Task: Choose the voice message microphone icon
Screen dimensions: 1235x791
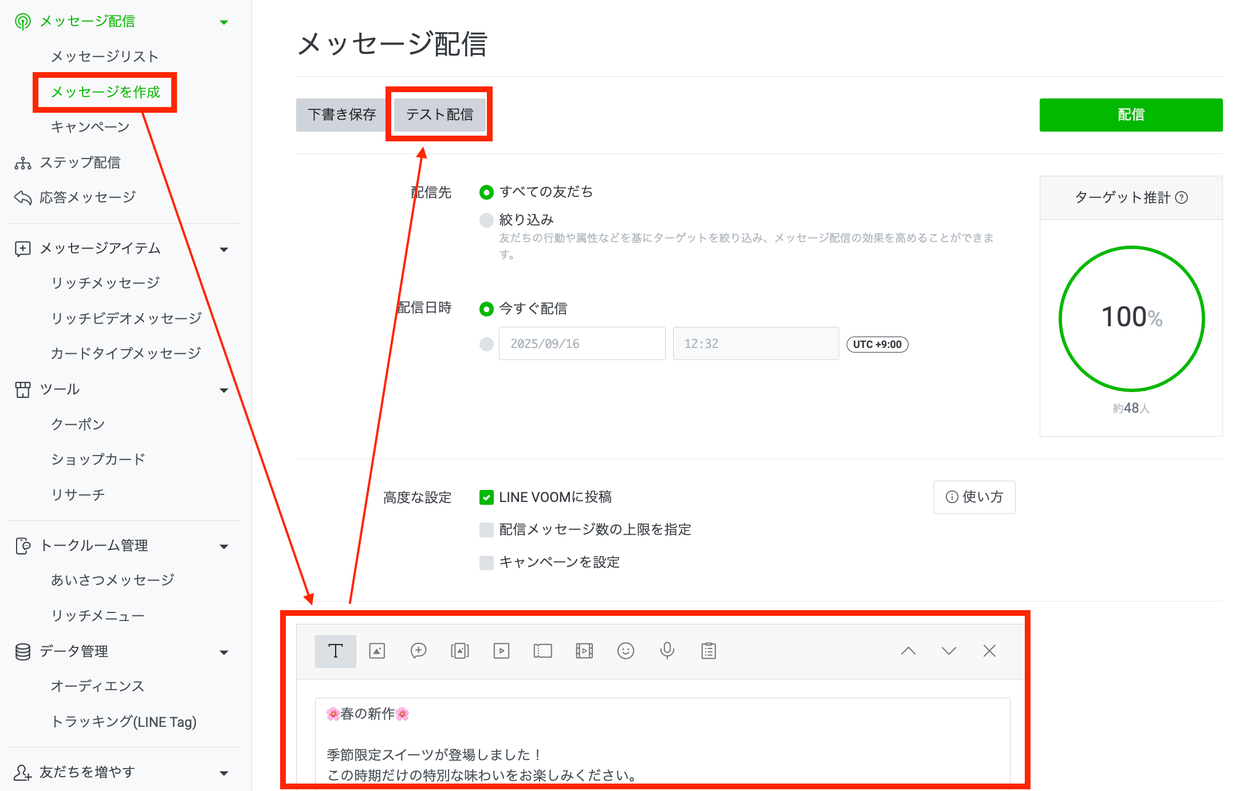Action: [667, 651]
